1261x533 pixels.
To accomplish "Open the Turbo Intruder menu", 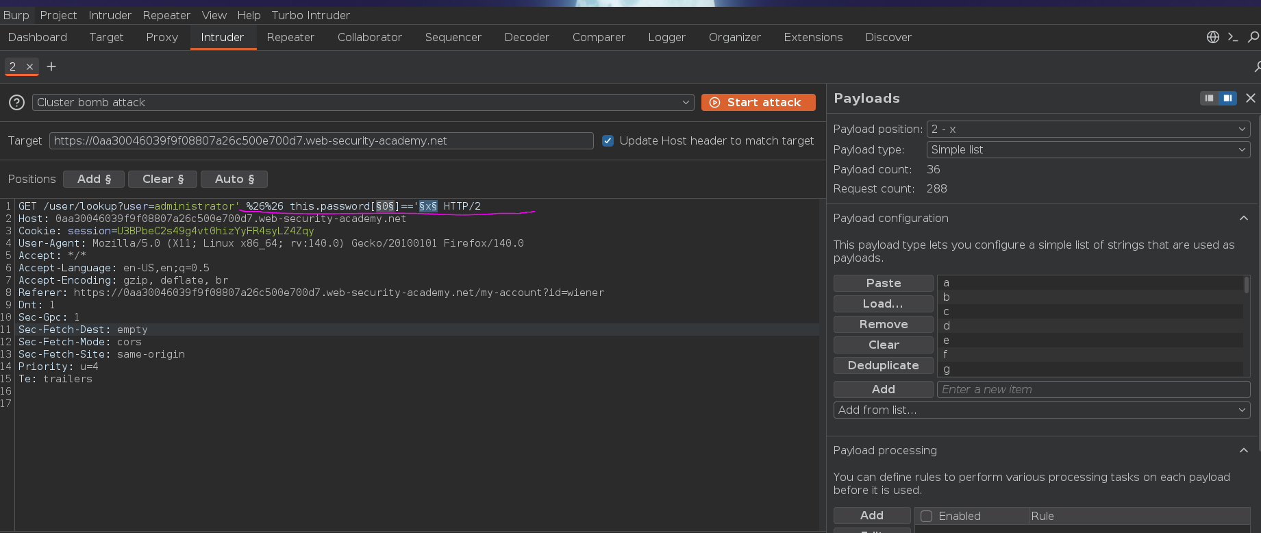I will click(311, 15).
